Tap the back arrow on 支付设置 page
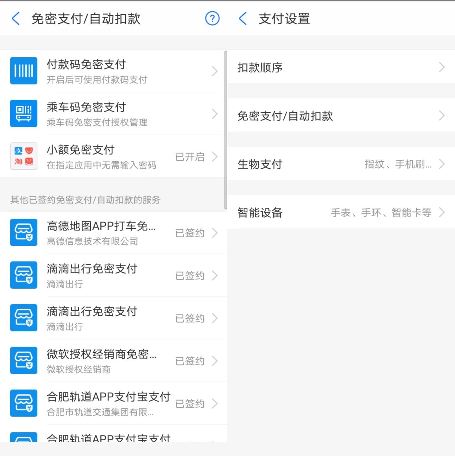Image resolution: width=455 pixels, height=456 pixels. click(x=243, y=20)
